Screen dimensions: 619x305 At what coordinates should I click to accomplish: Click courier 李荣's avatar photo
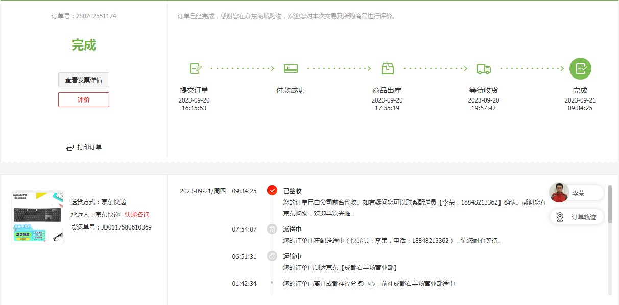coord(559,193)
